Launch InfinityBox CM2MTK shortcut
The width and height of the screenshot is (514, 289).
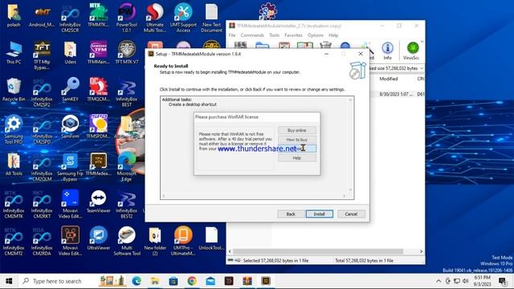pos(14,205)
